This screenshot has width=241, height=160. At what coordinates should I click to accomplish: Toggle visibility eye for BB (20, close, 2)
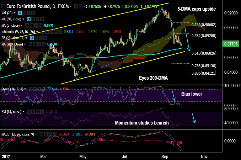[32, 38]
